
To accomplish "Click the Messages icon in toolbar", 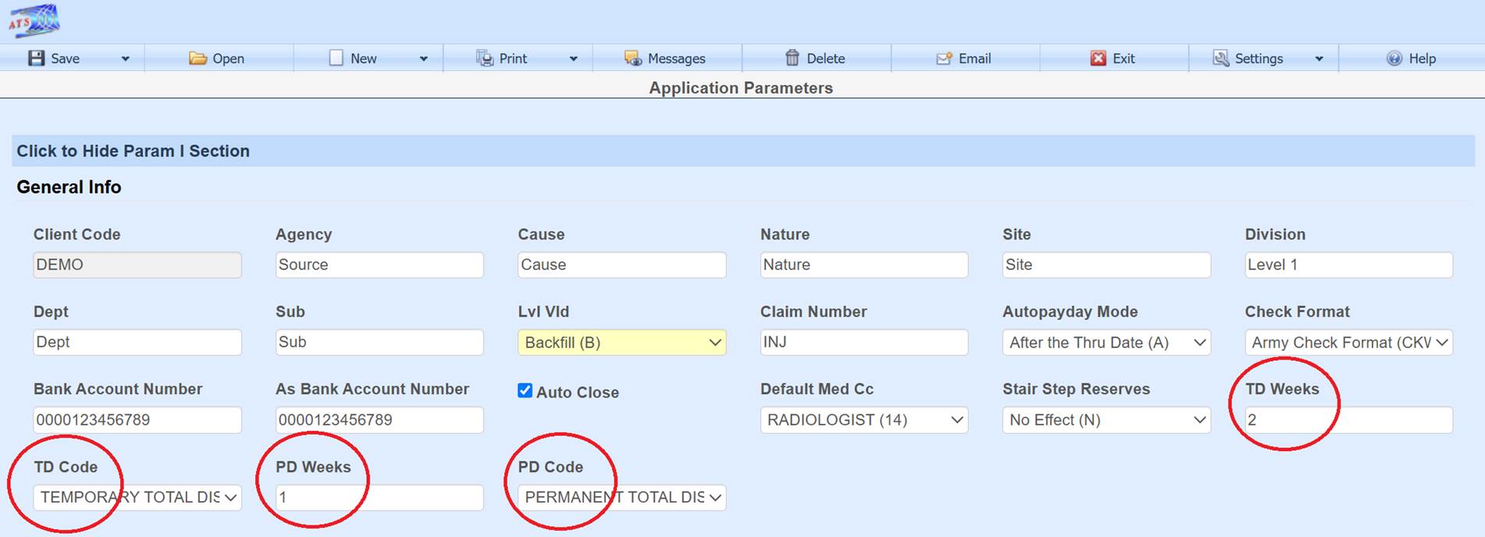I will click(632, 59).
